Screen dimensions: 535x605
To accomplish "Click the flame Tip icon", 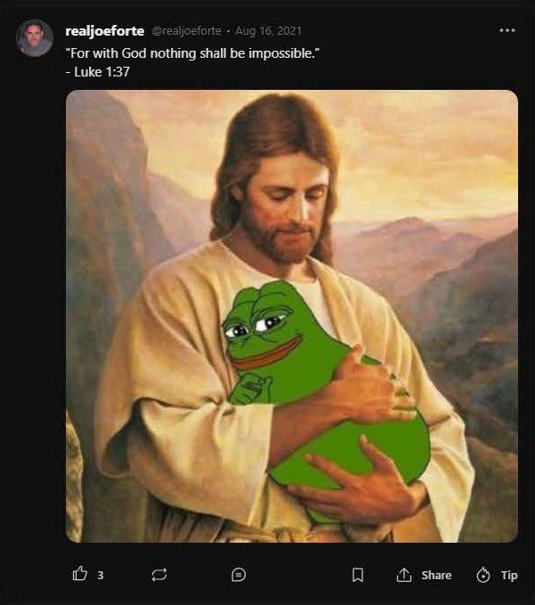I will (482, 575).
